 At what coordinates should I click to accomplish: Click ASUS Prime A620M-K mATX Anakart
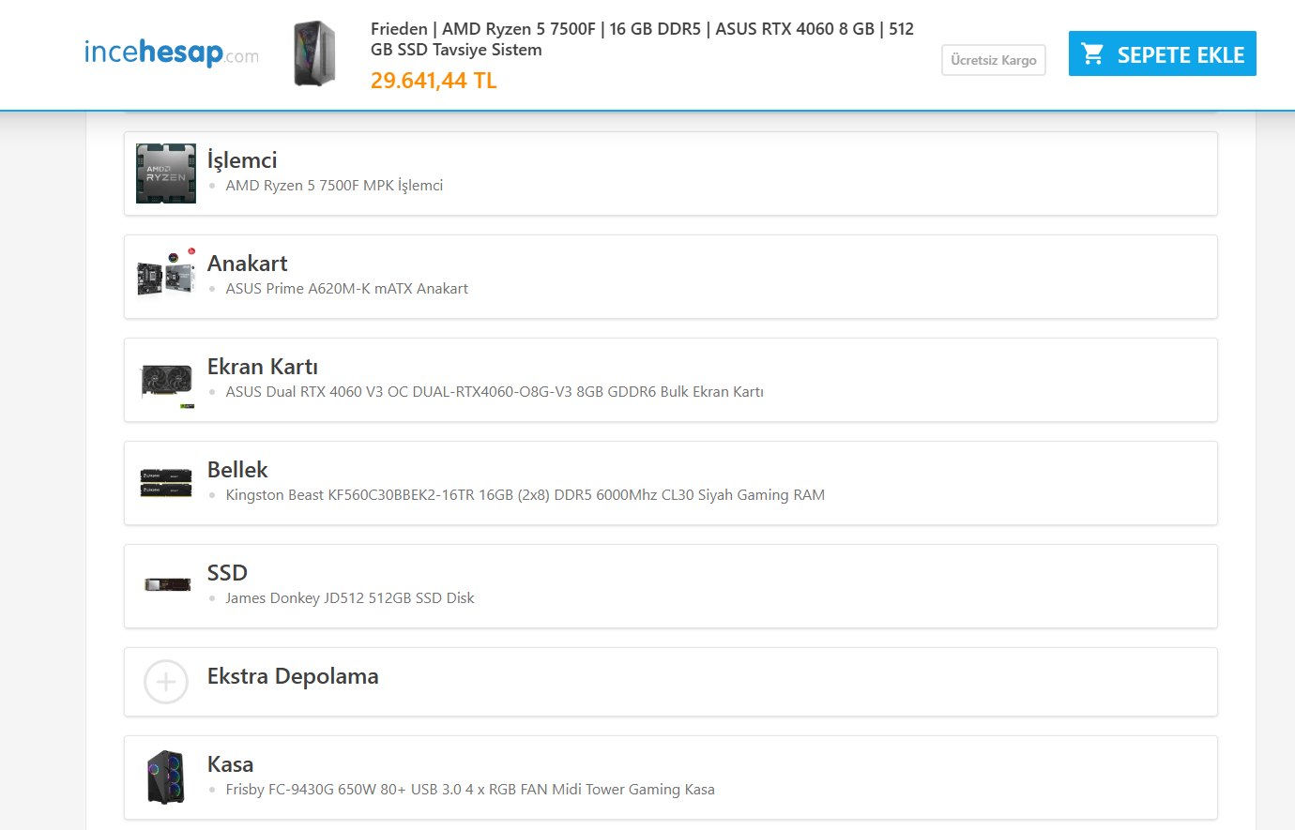(x=347, y=289)
